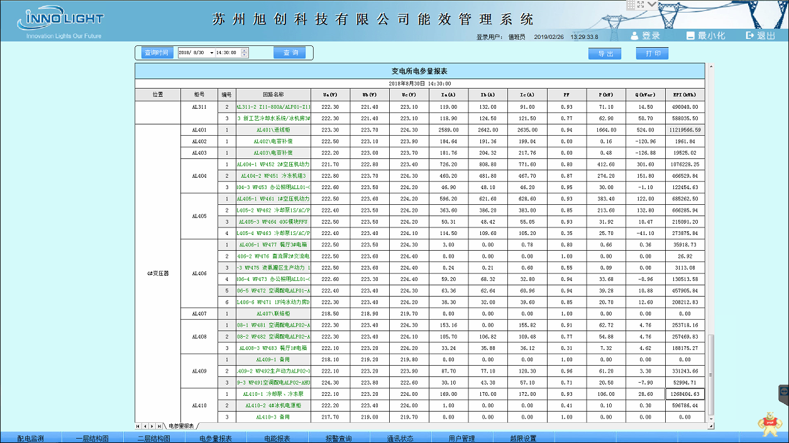This screenshot has width=789, height=443.
Task: Open the query date dropdown calendar
Action: [x=212, y=53]
